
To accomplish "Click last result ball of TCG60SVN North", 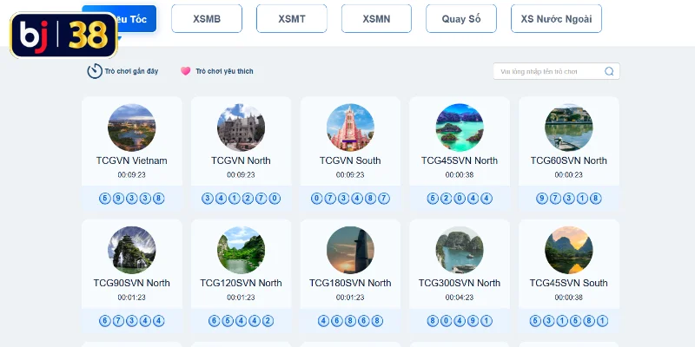I will pos(596,199).
